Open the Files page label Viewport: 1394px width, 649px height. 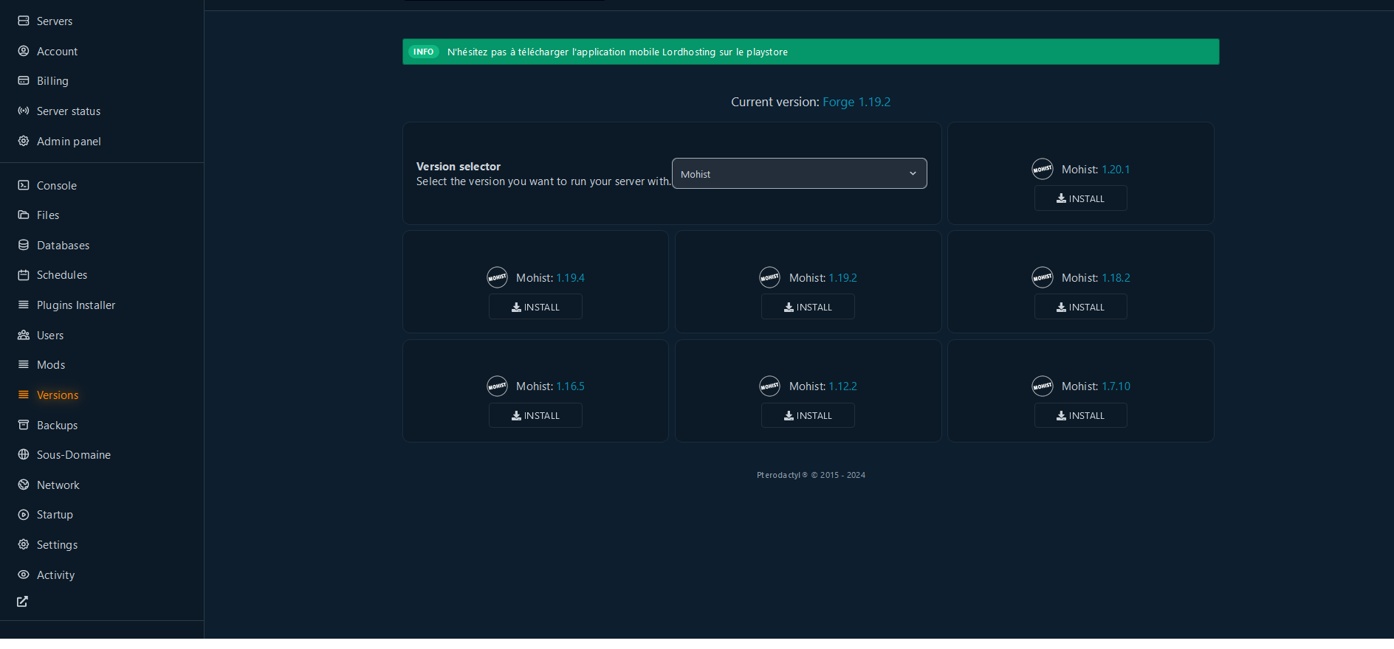[48, 215]
